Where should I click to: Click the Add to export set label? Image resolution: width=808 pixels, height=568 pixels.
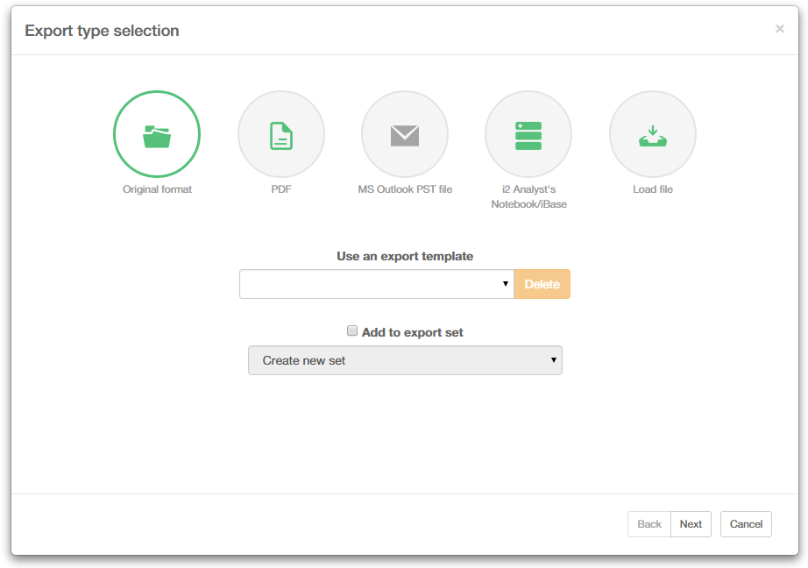pos(412,331)
